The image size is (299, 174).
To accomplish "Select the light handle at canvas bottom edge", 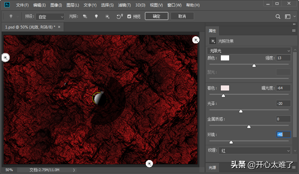I will (149, 164).
